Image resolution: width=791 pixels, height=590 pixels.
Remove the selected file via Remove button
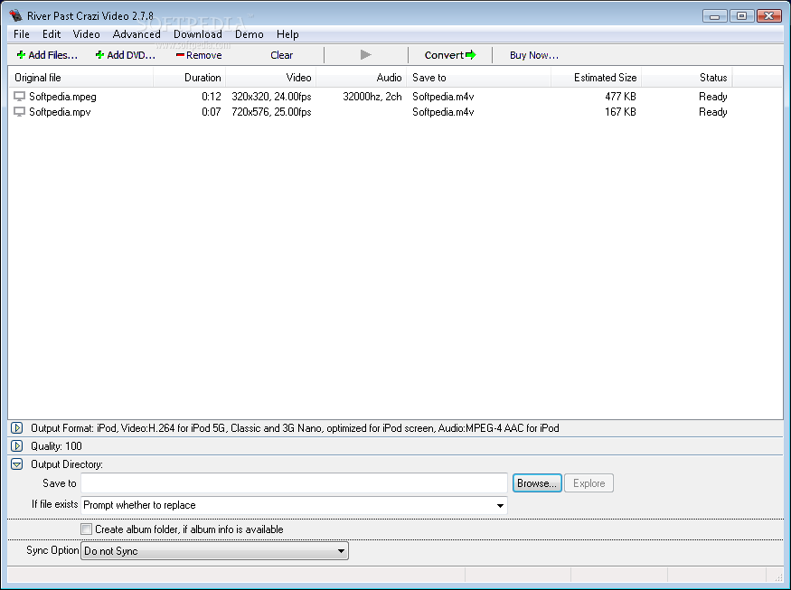tap(199, 55)
